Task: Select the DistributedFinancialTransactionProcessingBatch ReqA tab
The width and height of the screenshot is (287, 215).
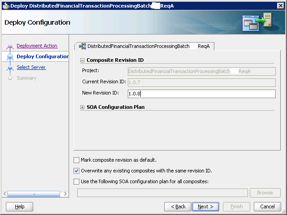Action: tap(144, 46)
